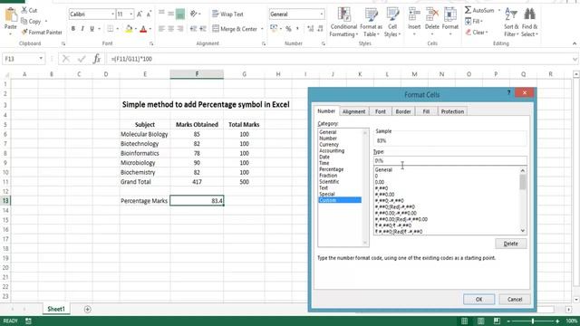Click the Paste icon in Clipboard group

tap(10, 14)
